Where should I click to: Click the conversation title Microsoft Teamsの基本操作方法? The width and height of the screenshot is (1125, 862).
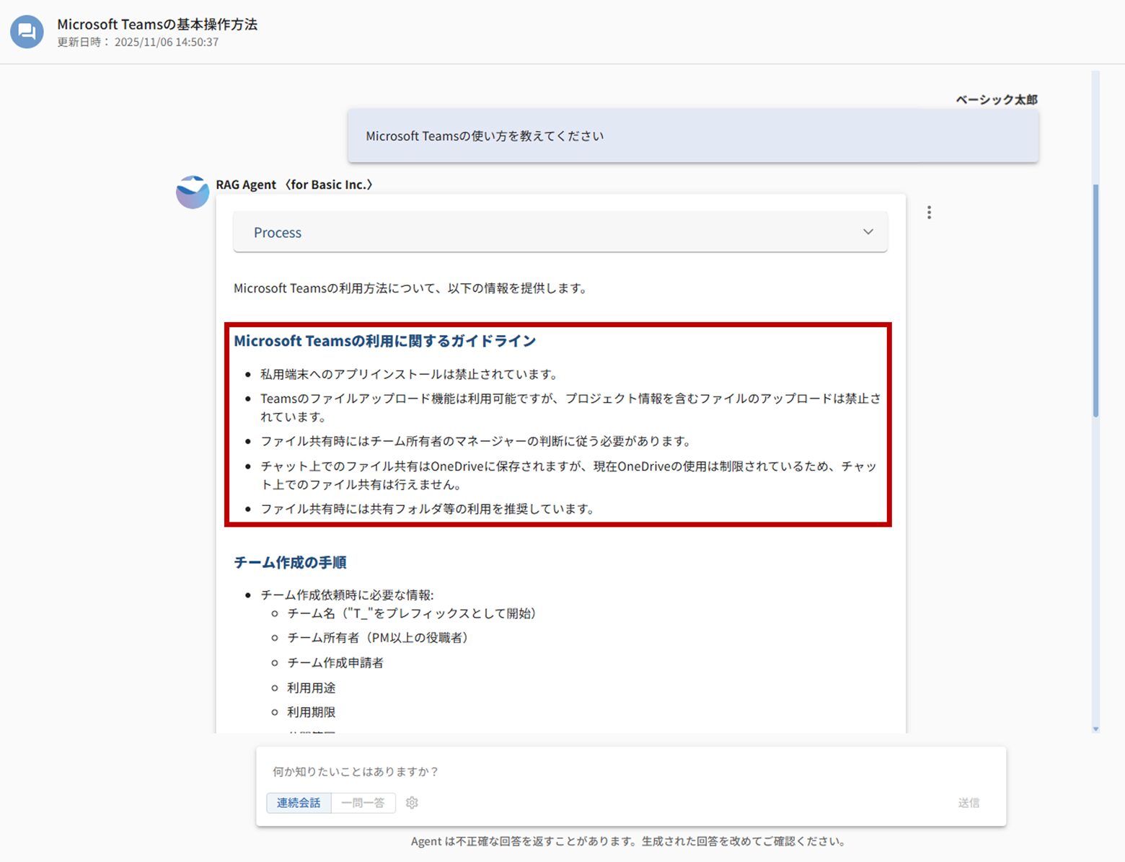point(156,24)
